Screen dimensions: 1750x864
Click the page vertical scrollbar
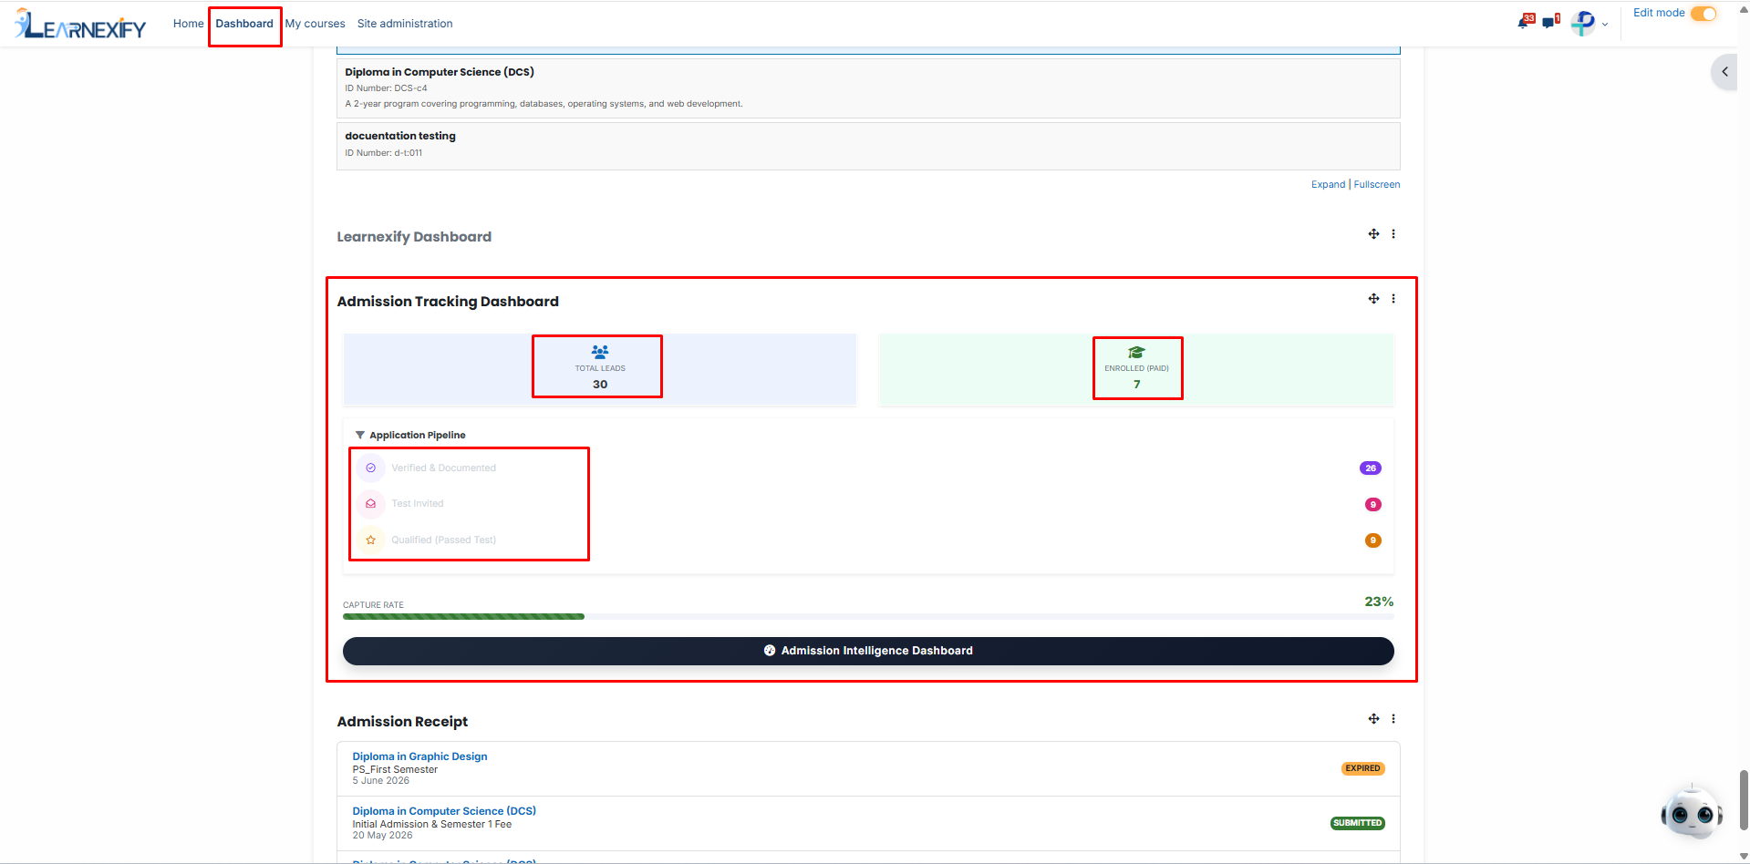[x=1744, y=800]
